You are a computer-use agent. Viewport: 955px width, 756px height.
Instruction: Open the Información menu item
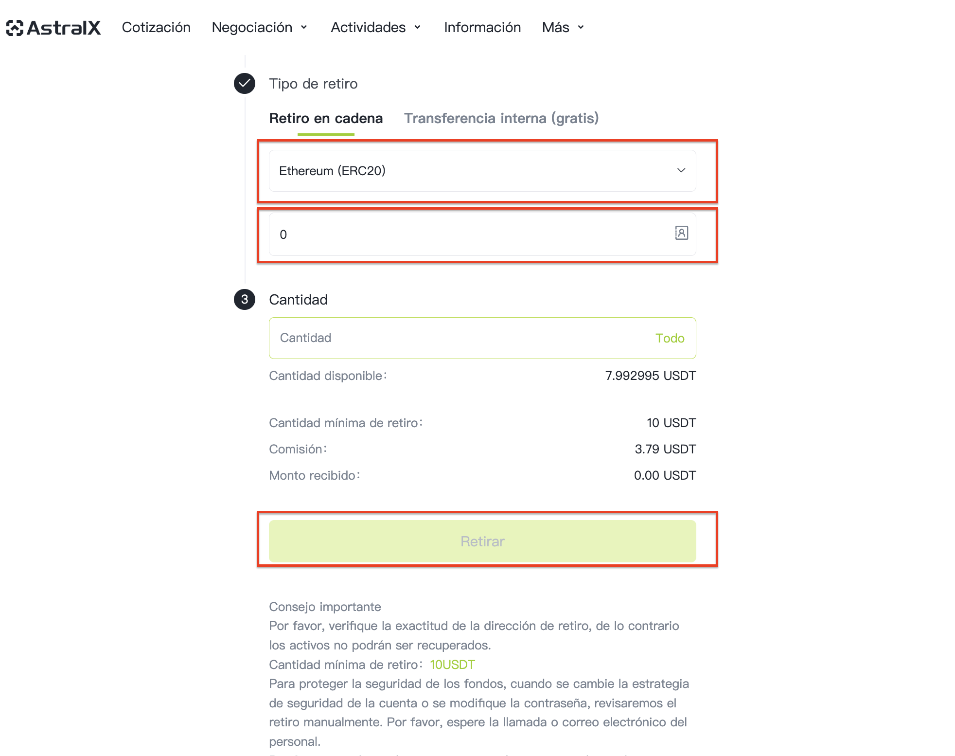point(482,27)
